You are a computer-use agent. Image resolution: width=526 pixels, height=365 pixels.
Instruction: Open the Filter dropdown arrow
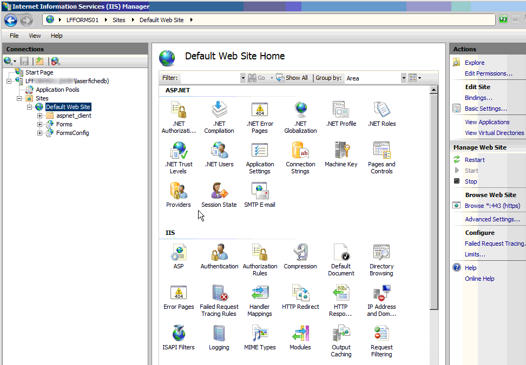point(243,78)
